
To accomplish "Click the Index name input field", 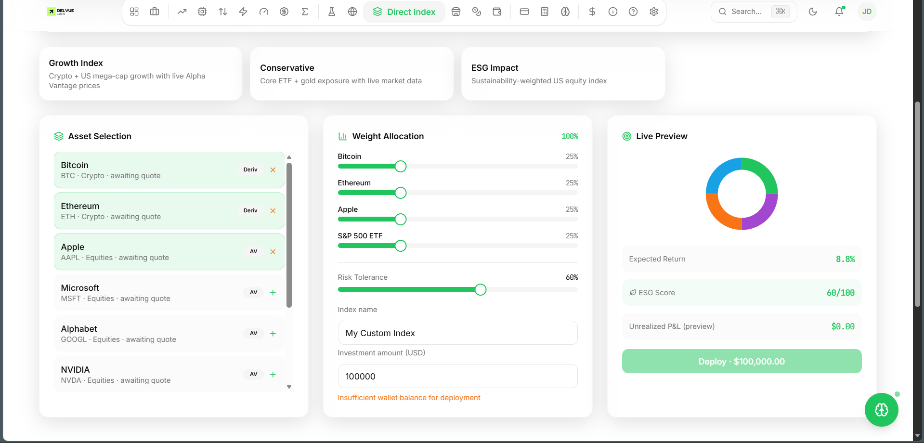I will (x=458, y=333).
